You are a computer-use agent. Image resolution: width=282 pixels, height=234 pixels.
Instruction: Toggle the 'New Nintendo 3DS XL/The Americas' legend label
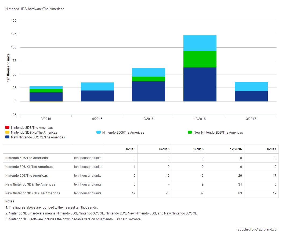pyautogui.click(x=38, y=137)
